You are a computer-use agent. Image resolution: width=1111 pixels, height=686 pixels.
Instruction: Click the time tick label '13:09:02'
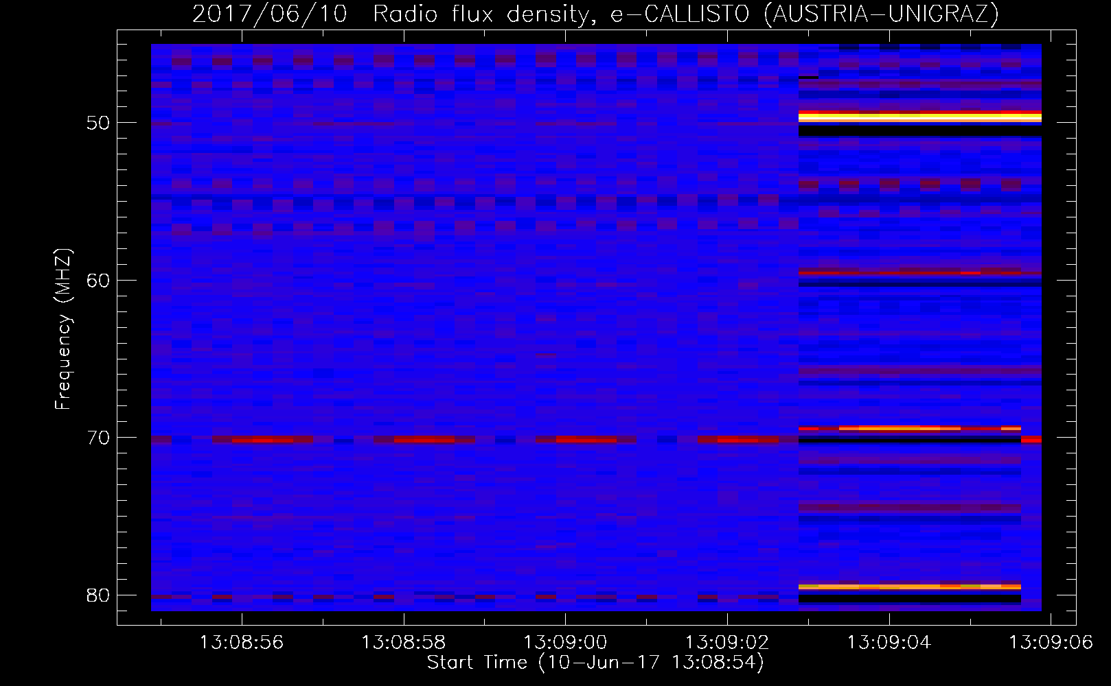[727, 643]
